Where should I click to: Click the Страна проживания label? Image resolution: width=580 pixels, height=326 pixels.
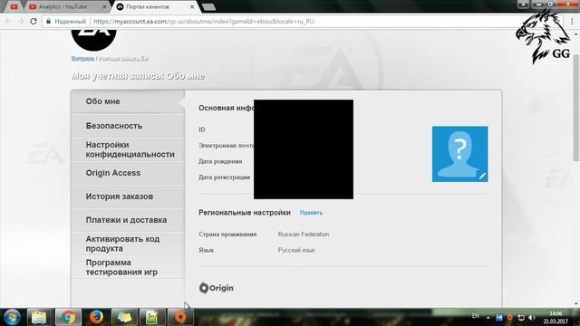[227, 235]
